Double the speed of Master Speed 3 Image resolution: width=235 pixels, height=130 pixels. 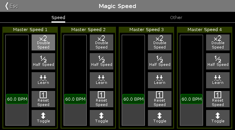point(160,42)
